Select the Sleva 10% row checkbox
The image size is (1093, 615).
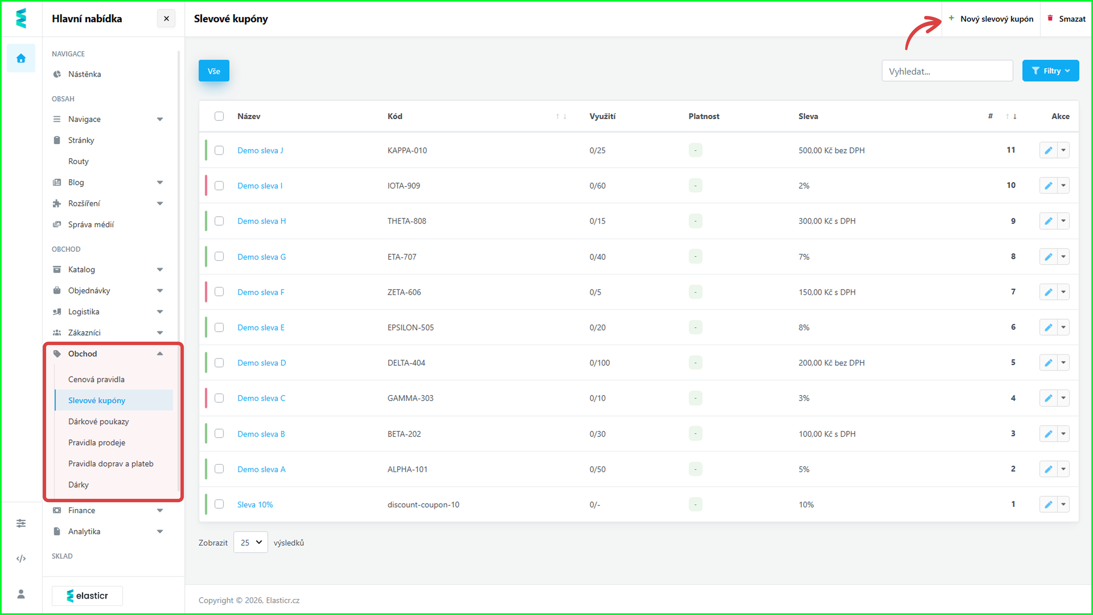(x=219, y=504)
